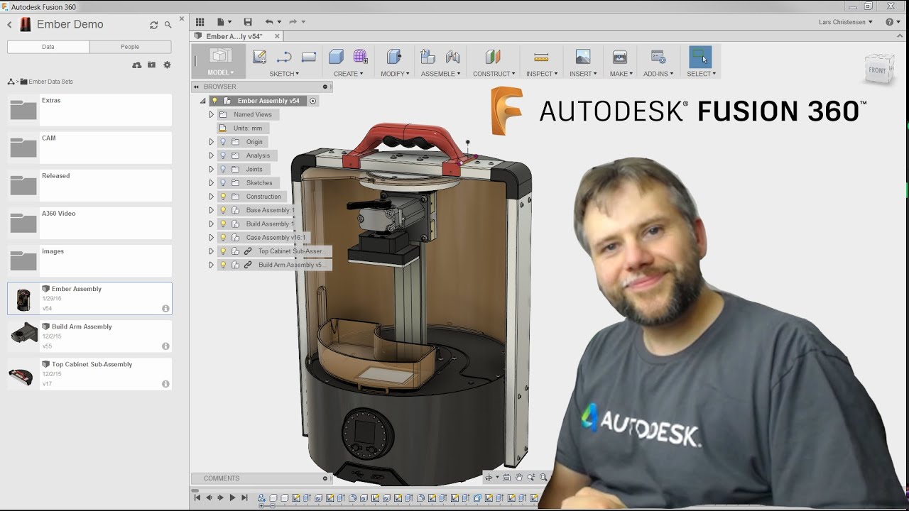
Task: Click the Upload cloud icon
Action: click(137, 65)
